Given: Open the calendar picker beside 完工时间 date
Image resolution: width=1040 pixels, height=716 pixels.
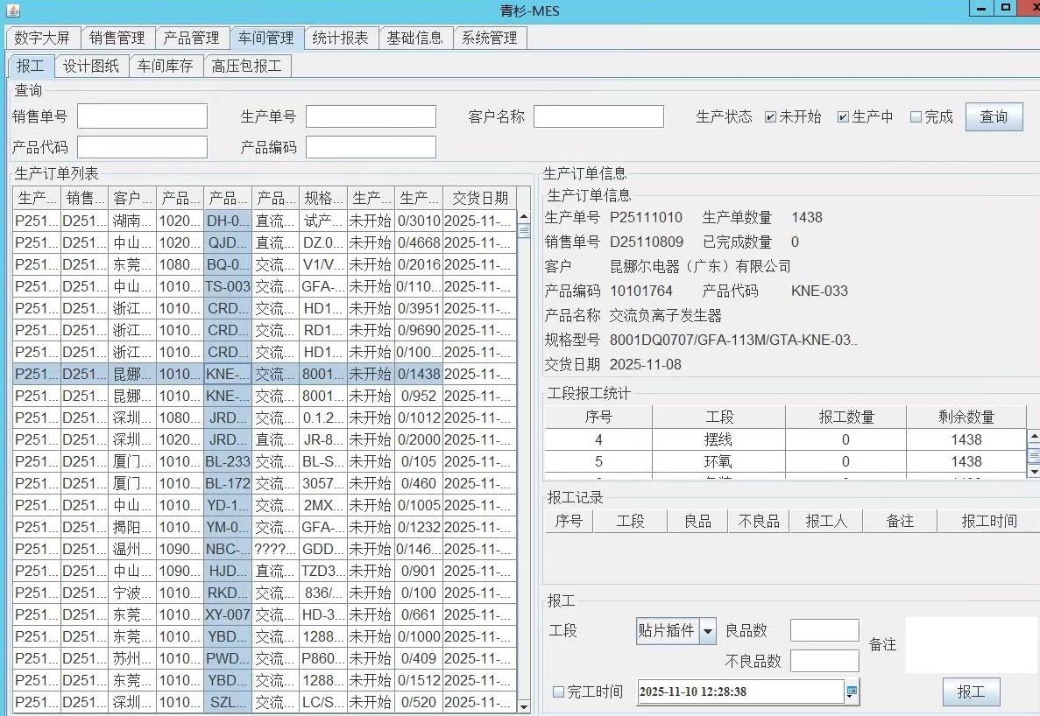Looking at the screenshot, I should (x=852, y=691).
